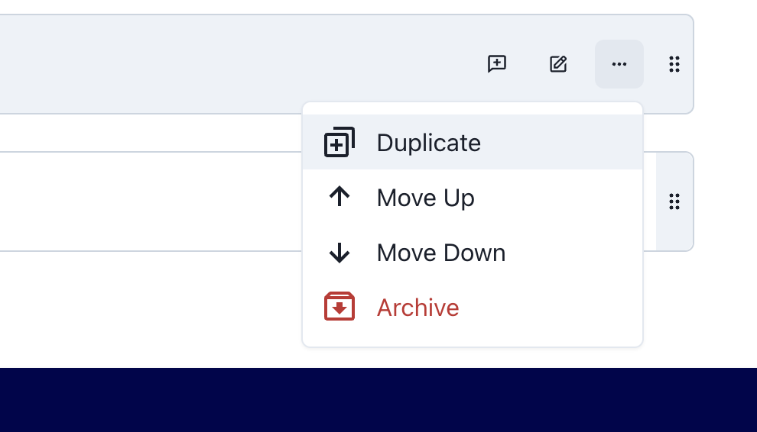Choose the red Archive option
Image resolution: width=757 pixels, height=432 pixels.
click(x=472, y=307)
